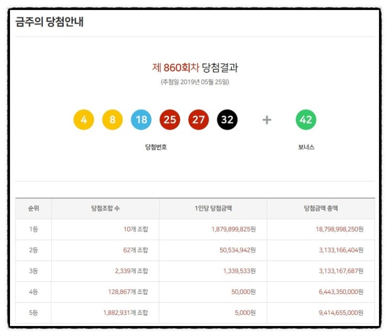Click the yellow ball numbered 4

[x=84, y=119]
